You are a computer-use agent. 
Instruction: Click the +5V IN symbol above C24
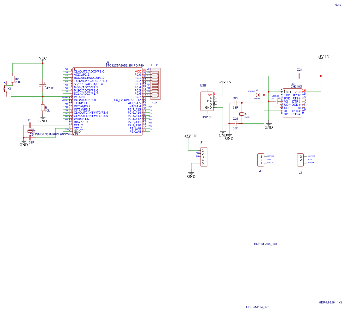[323, 57]
